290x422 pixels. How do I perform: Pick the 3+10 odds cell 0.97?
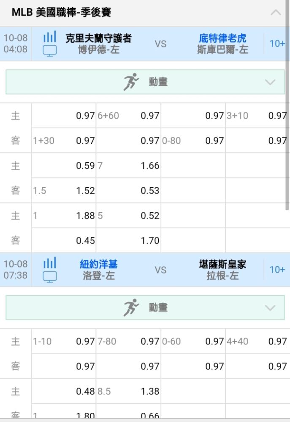(257, 116)
